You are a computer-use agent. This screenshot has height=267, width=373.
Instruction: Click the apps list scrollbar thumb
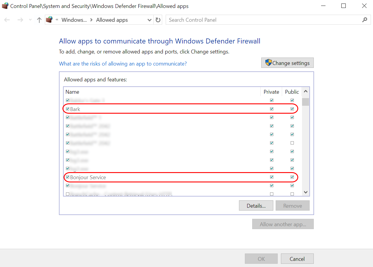point(306,102)
